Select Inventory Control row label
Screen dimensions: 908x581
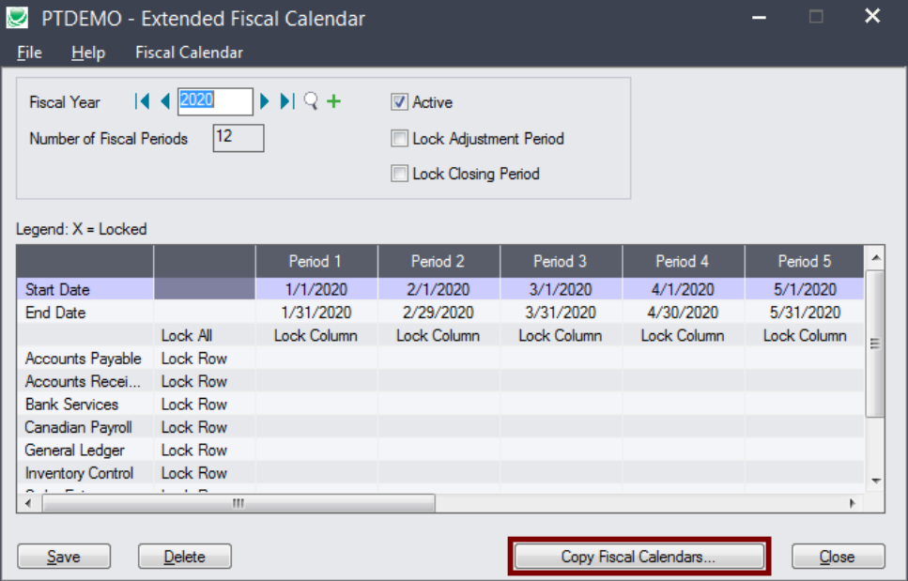85,473
